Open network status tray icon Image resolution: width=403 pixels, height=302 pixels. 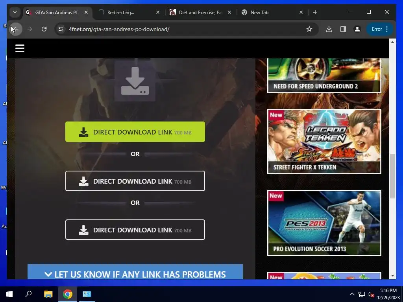(x=362, y=294)
